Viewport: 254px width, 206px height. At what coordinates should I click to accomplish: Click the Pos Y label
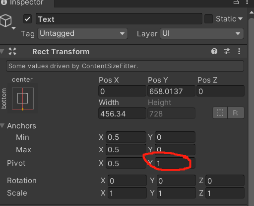(158, 80)
